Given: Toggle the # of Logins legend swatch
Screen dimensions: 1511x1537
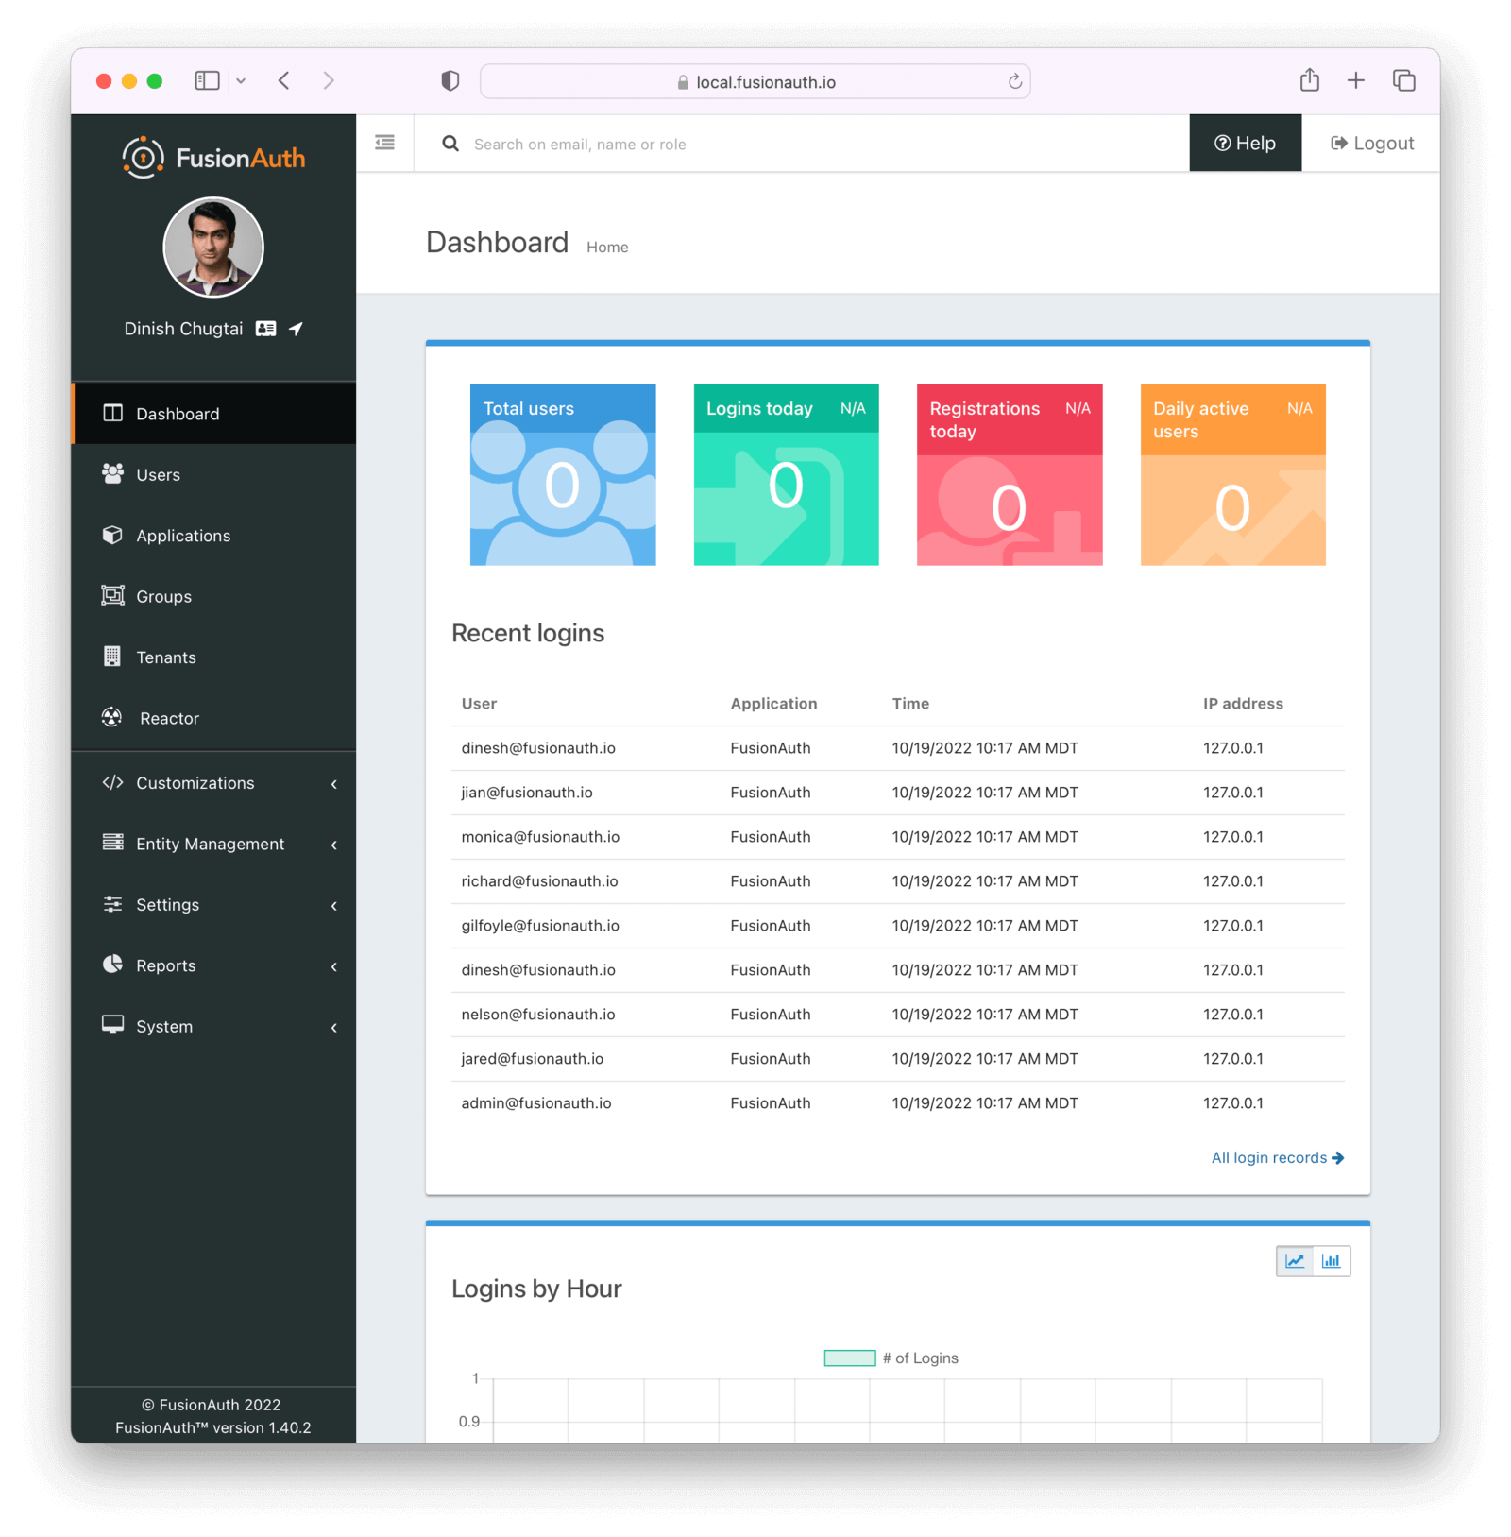Looking at the screenshot, I should (x=850, y=1358).
